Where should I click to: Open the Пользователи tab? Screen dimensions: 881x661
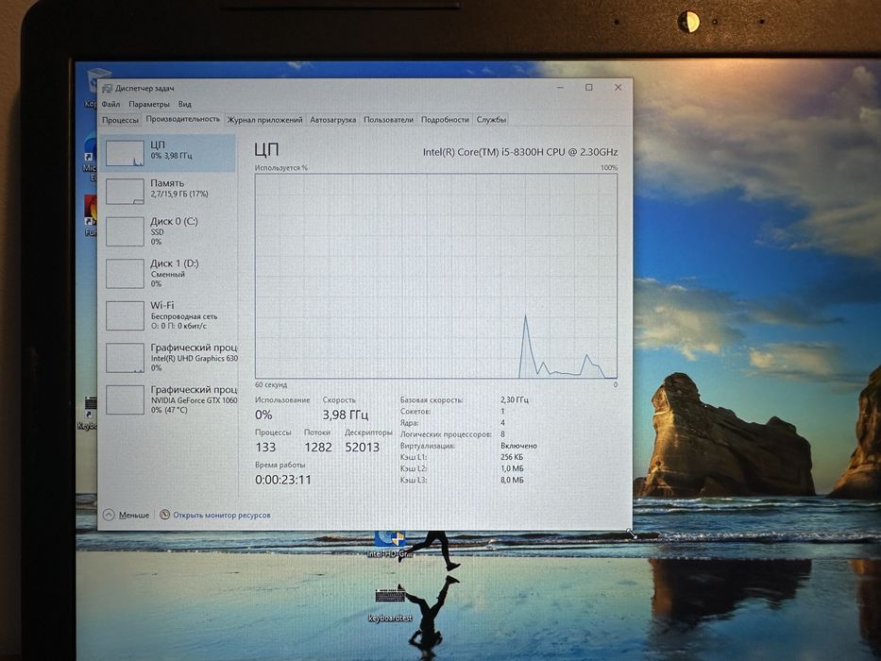click(388, 120)
